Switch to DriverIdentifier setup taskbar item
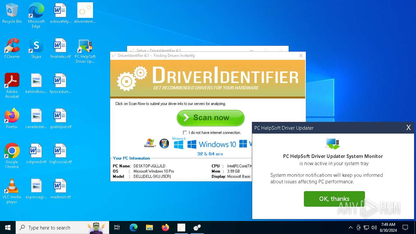Screen dimensions: 416x234 [x=181, y=227]
